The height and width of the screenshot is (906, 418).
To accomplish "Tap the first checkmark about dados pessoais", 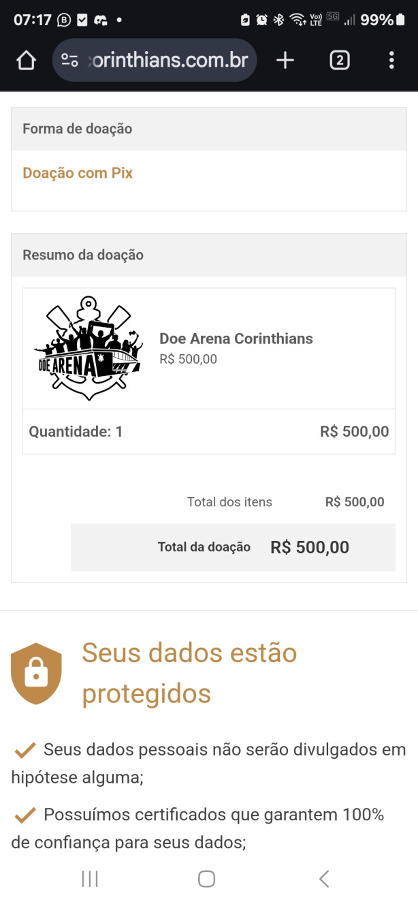I will tap(25, 749).
